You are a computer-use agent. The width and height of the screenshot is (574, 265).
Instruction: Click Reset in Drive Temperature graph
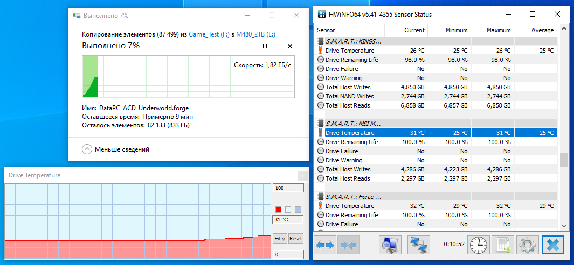pos(296,238)
